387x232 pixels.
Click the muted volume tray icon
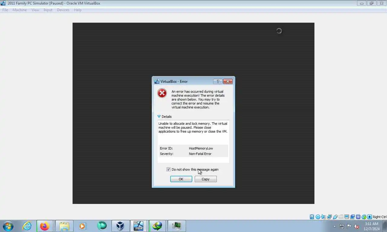tap(356, 226)
